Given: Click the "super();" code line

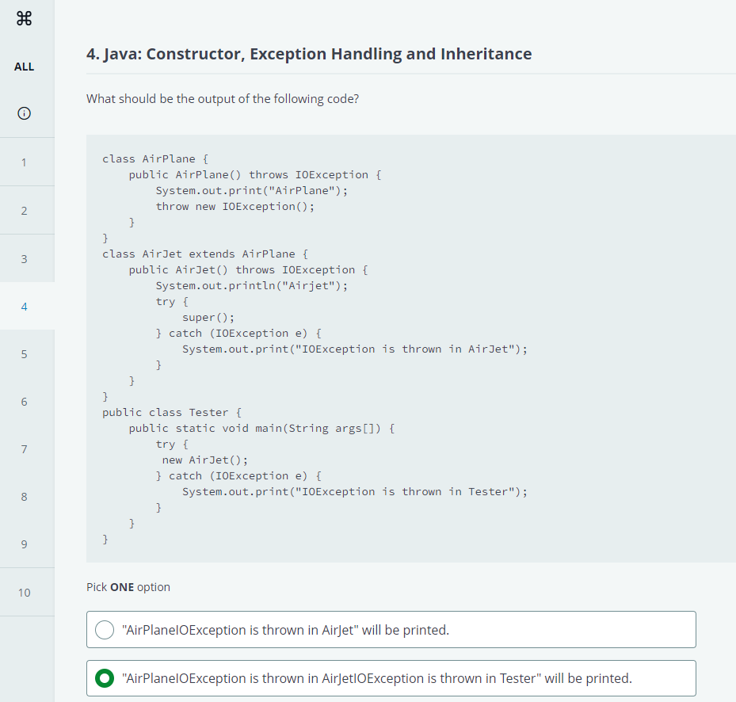Looking at the screenshot, I should (x=208, y=318).
